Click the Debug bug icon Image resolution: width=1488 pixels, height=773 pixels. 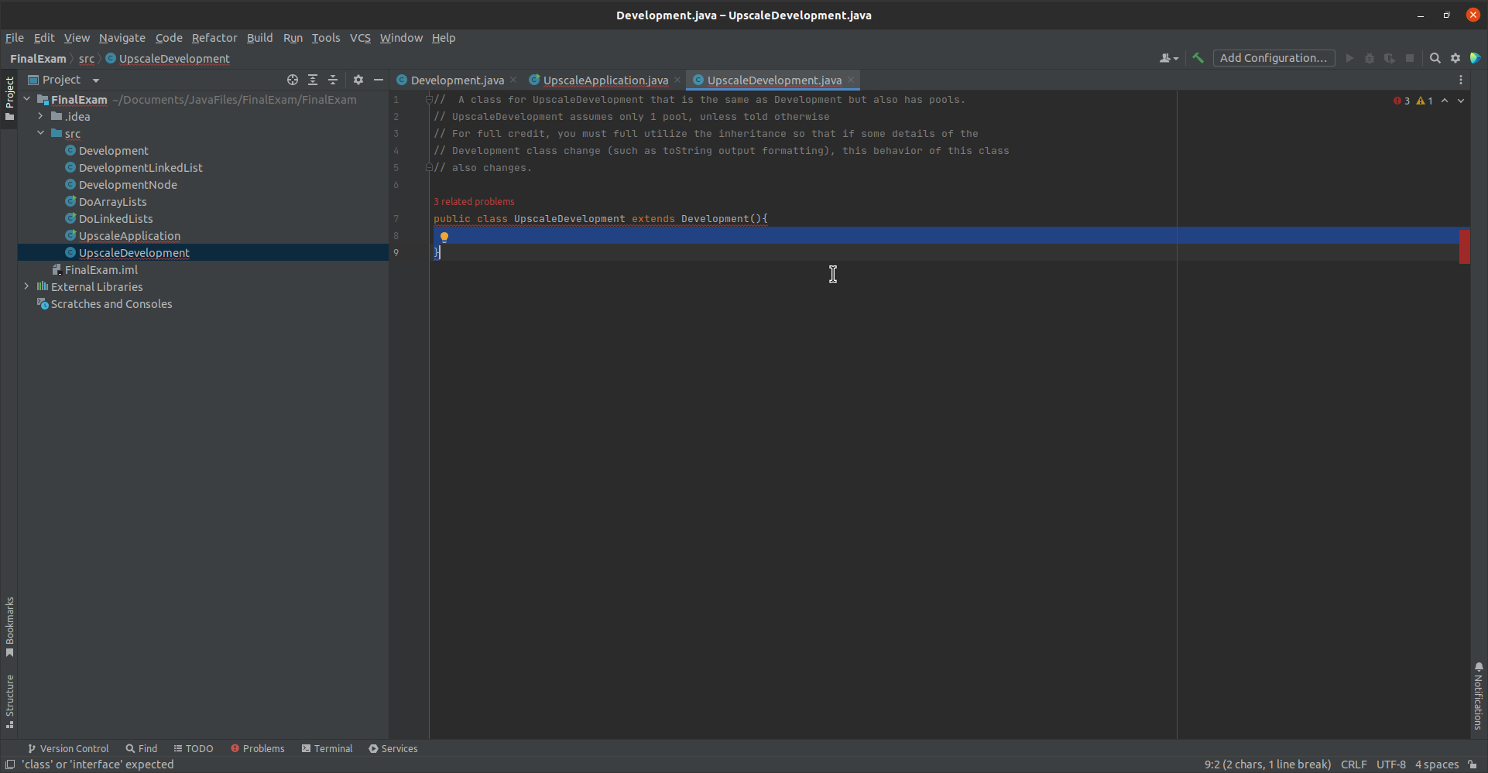tap(1370, 58)
